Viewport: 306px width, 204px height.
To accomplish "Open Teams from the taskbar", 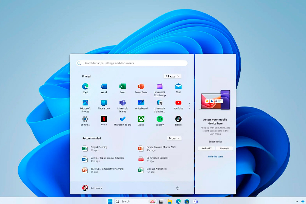I will point(195,201).
